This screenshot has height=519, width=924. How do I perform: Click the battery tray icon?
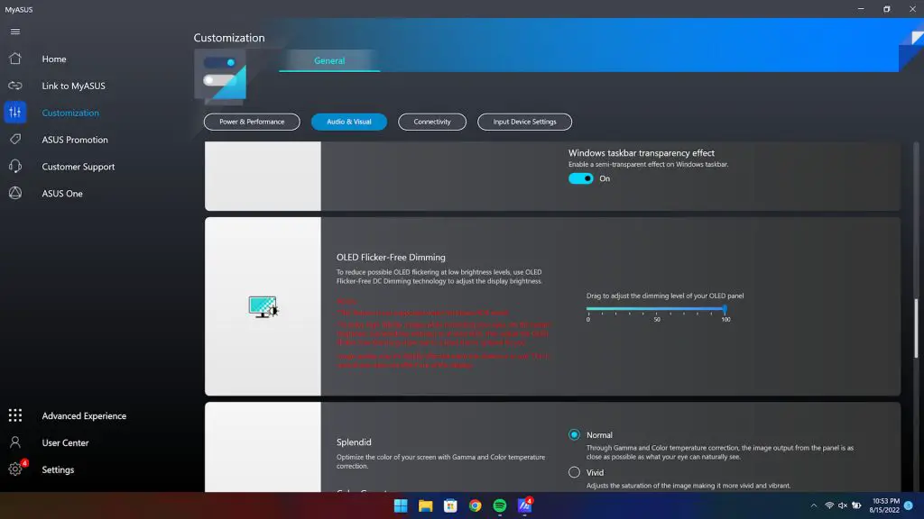click(x=856, y=505)
